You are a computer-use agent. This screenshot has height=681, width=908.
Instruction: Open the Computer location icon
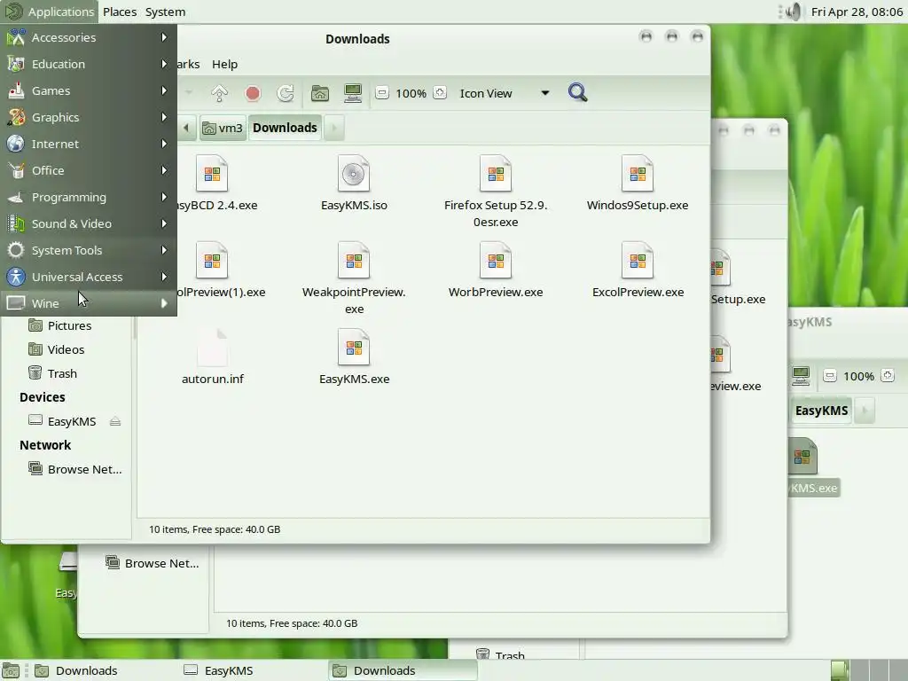pos(353,93)
